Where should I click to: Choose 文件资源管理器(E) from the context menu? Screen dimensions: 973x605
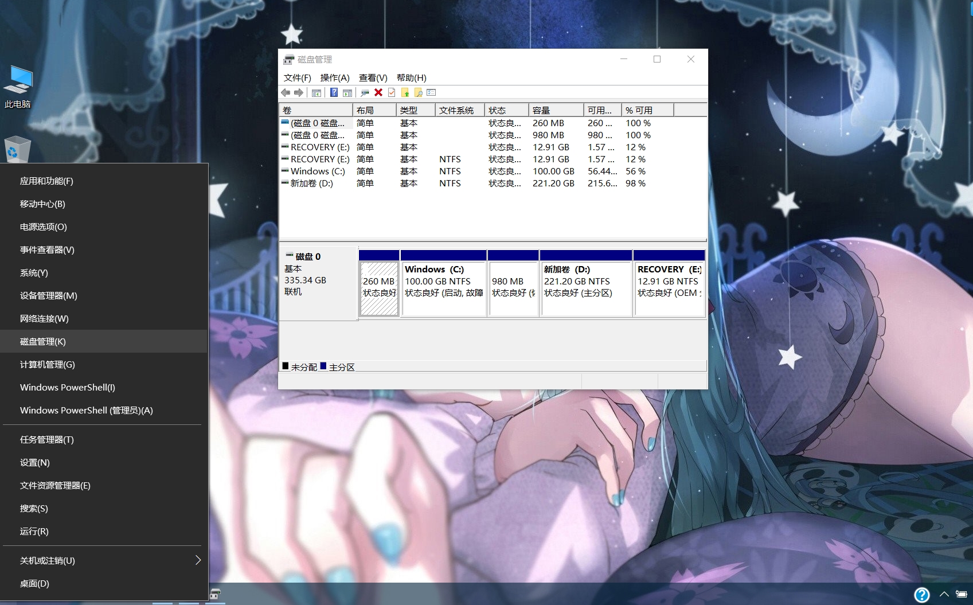click(x=104, y=486)
